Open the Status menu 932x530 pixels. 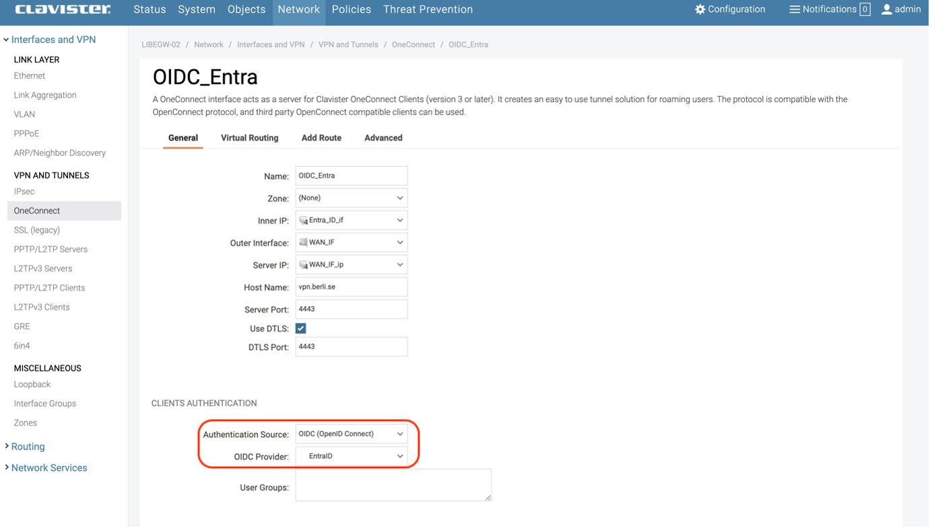[149, 9]
